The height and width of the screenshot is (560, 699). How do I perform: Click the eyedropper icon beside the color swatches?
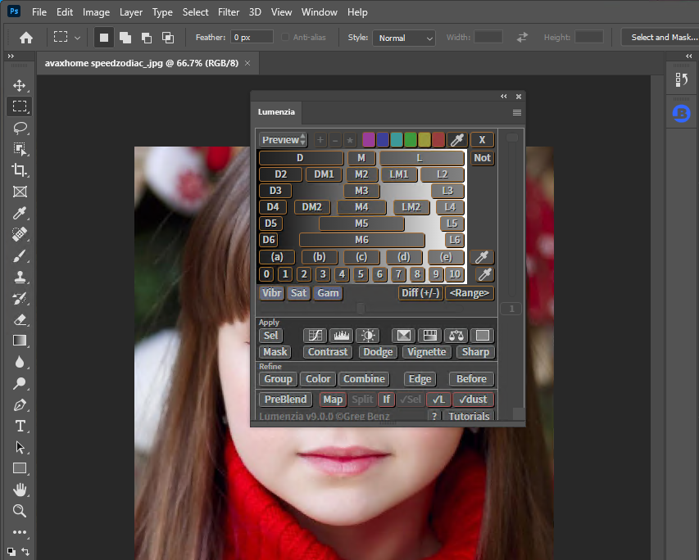pyautogui.click(x=456, y=139)
